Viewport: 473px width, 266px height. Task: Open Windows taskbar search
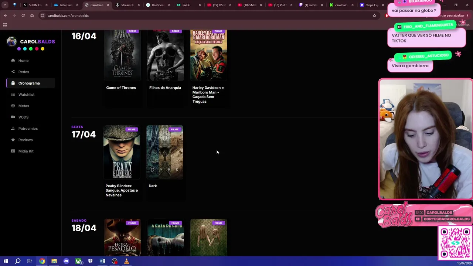click(17, 261)
